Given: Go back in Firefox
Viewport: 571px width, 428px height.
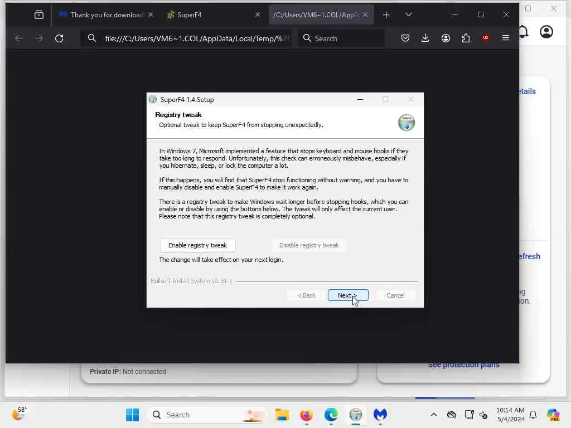Looking at the screenshot, I should tap(19, 38).
